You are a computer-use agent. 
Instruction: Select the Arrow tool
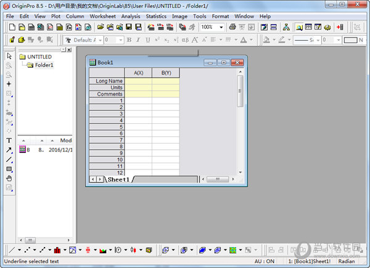9,150
